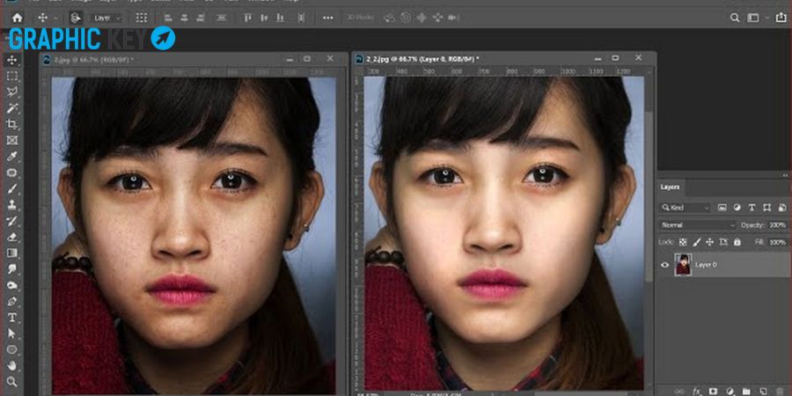The height and width of the screenshot is (396, 792).
Task: Select the Gradient tool
Action: point(12,253)
